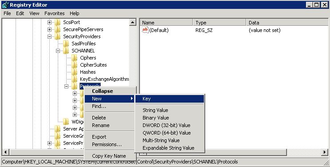Click Copy Key Name entry
The width and height of the screenshot is (330, 167).
pos(109,156)
